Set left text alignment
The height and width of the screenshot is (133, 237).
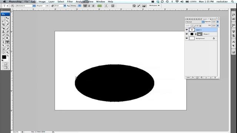point(85,6)
